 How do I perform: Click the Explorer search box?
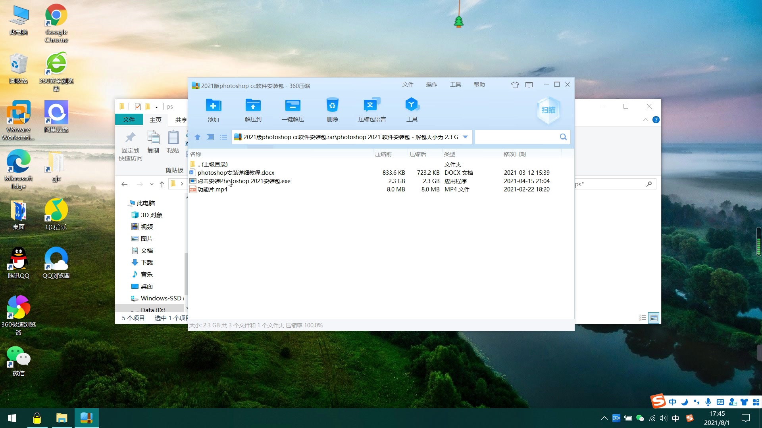point(615,184)
